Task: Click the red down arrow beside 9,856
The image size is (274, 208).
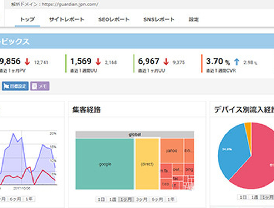Action: pyautogui.click(x=27, y=61)
